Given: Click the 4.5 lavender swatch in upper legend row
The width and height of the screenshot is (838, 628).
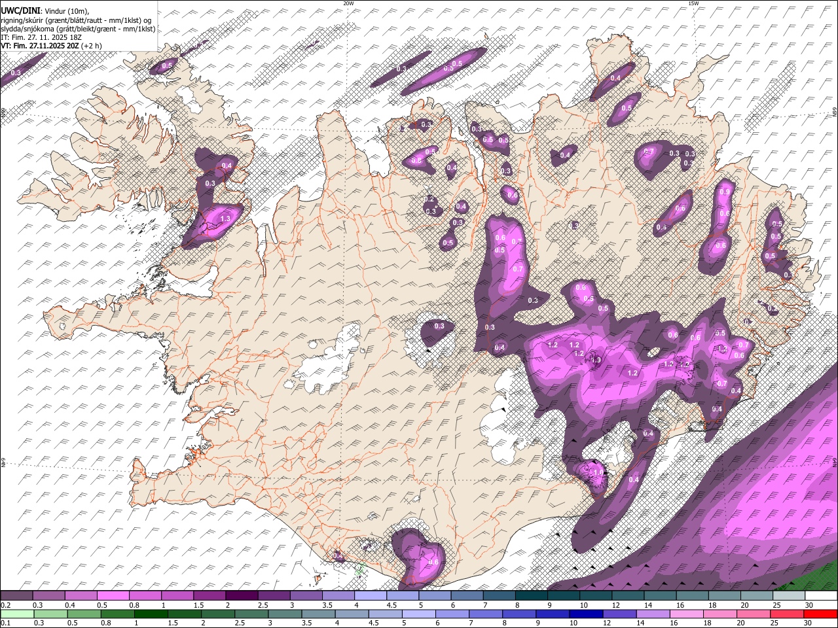Looking at the screenshot, I should 402,596.
